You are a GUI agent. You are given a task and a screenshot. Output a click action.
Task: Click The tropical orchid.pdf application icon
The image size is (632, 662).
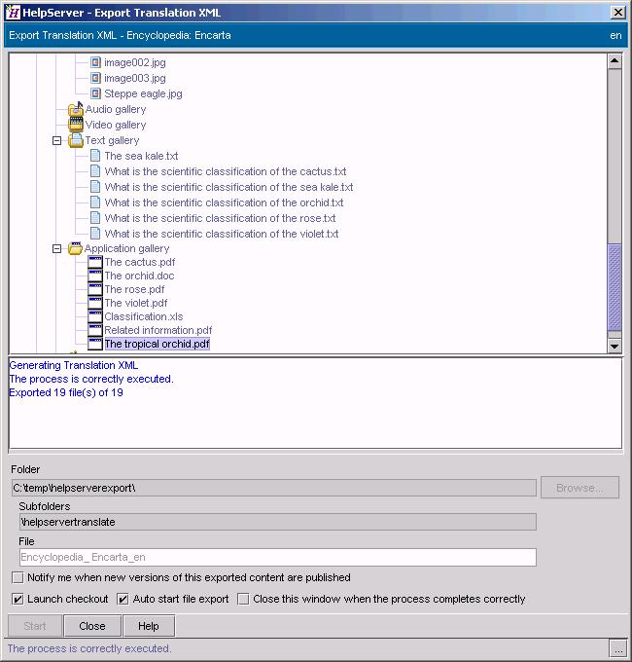tap(95, 344)
